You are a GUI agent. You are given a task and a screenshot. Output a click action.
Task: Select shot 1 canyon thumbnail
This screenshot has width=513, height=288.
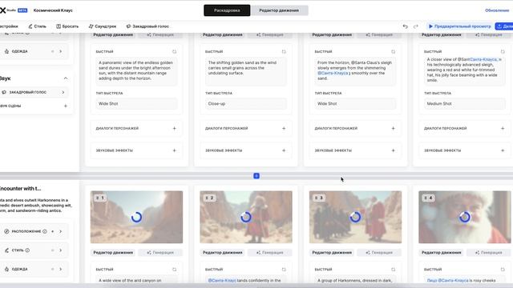point(136,217)
